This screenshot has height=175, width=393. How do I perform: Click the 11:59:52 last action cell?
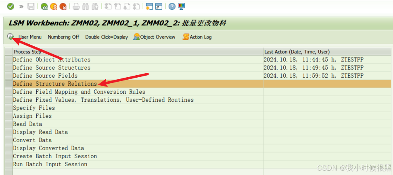[x=327, y=76]
